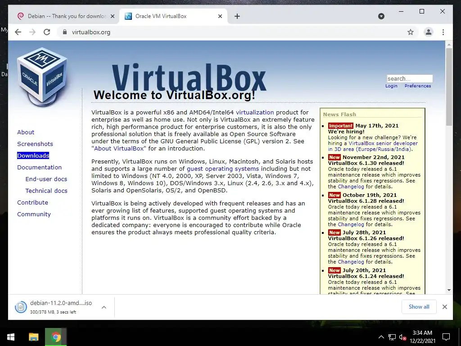Click the News Flash heading
461x346 pixels.
(x=339, y=114)
